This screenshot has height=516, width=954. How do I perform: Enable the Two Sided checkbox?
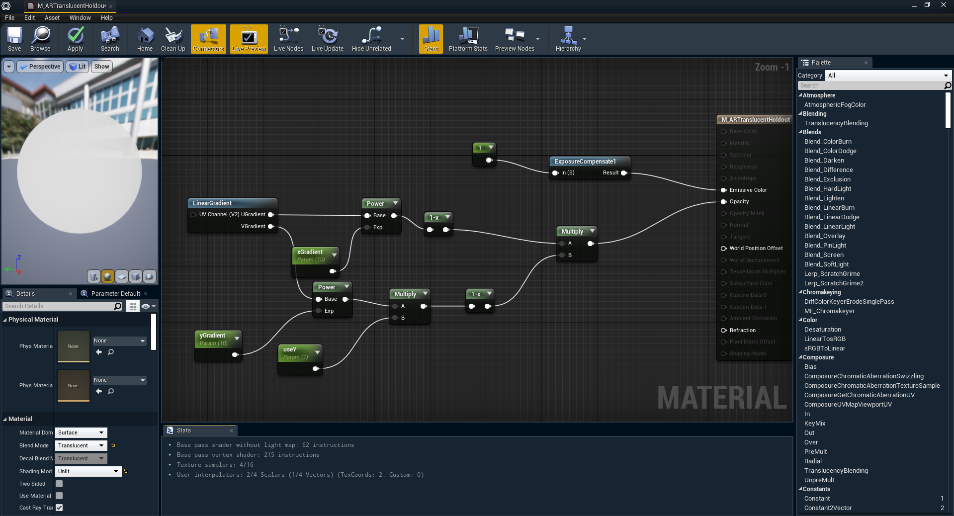click(x=59, y=484)
